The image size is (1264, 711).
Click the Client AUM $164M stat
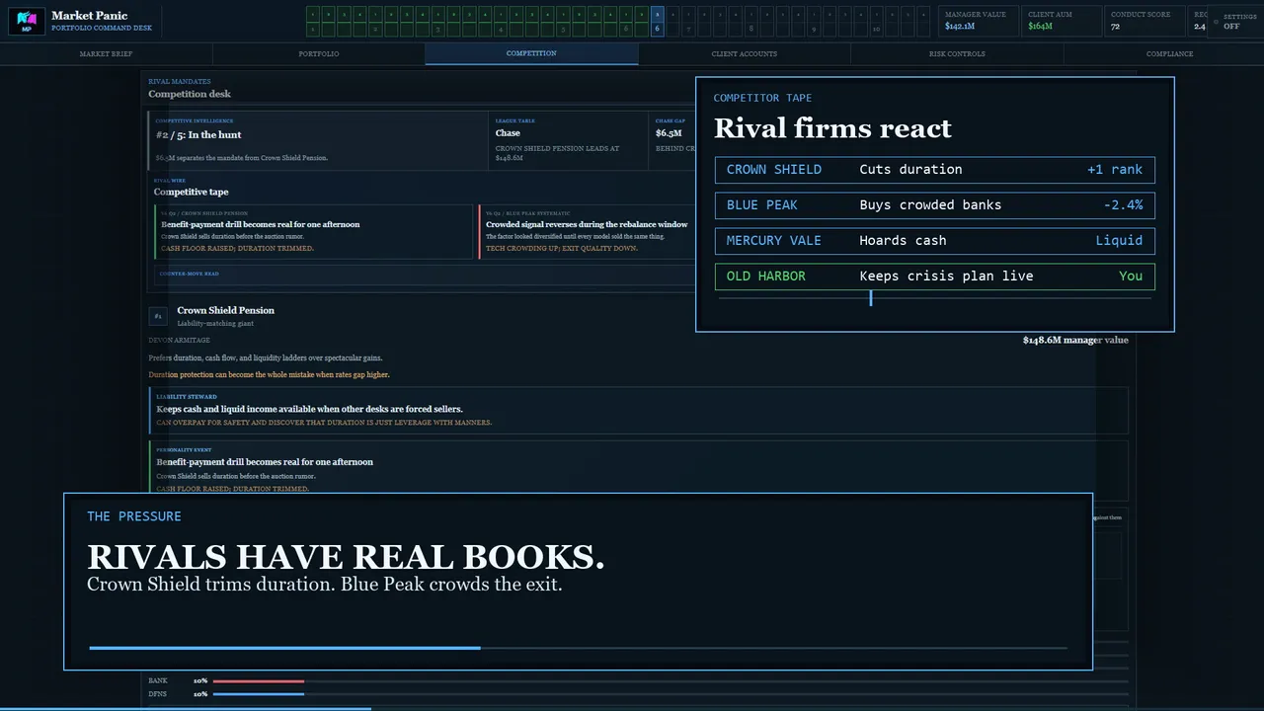[x=1062, y=22]
